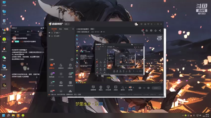This screenshot has height=118, width=211.
Task: Select the 全屏1 source row
Action: (x=61, y=36)
